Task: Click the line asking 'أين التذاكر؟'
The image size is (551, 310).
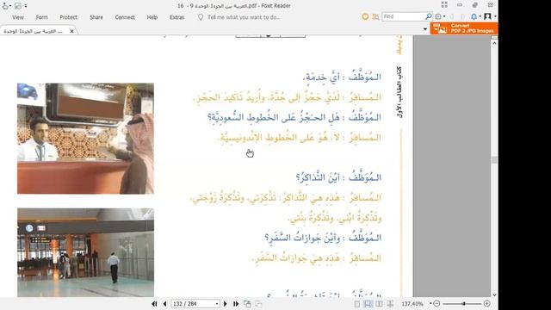Action: click(338, 177)
